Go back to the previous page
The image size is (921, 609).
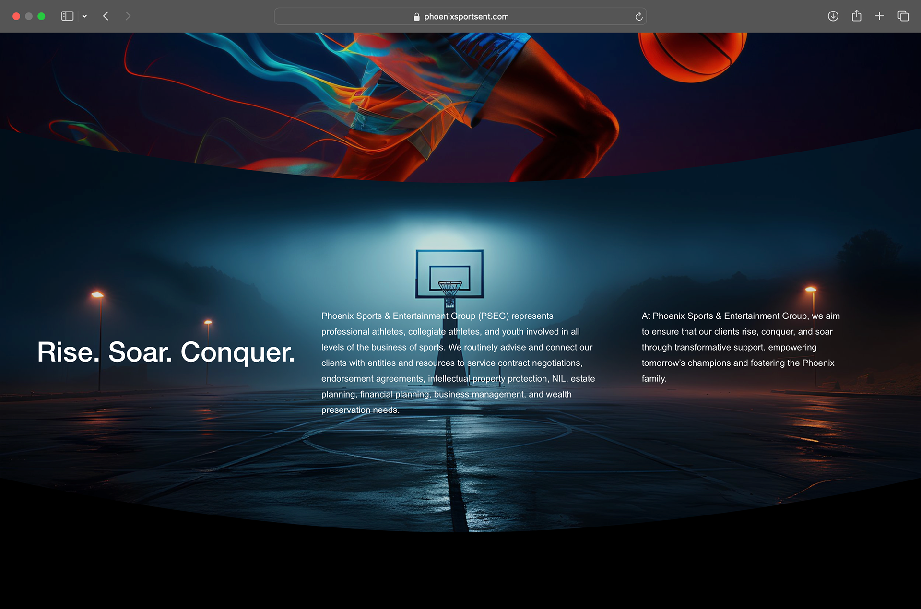[x=106, y=16]
